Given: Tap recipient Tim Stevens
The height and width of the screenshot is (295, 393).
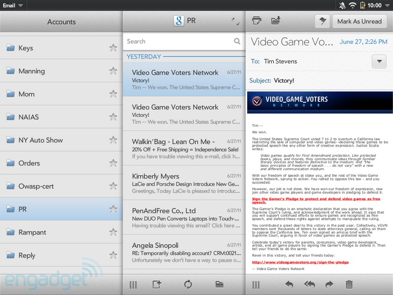Looking at the screenshot, I should [x=280, y=61].
